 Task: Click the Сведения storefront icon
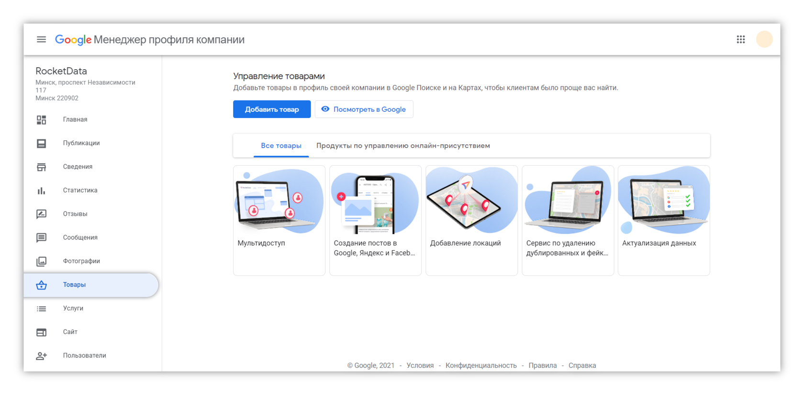pos(42,167)
